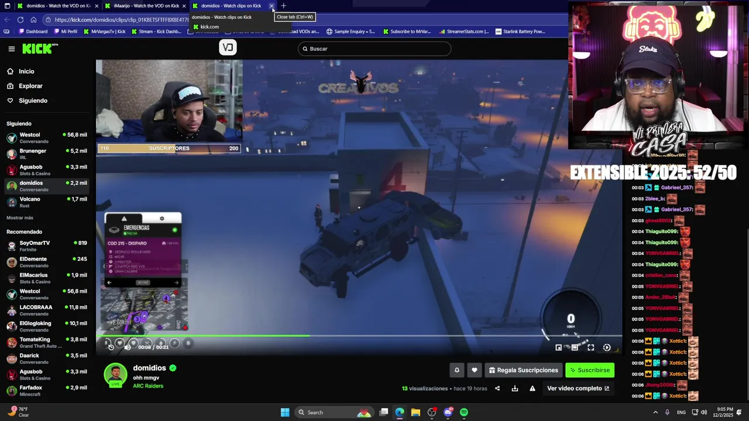Open the Starlink Battery bookmark
Image resolution: width=749 pixels, height=421 pixels.
pyautogui.click(x=520, y=32)
